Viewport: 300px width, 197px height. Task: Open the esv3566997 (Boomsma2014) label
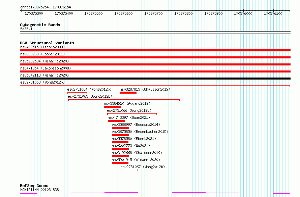[136, 125]
